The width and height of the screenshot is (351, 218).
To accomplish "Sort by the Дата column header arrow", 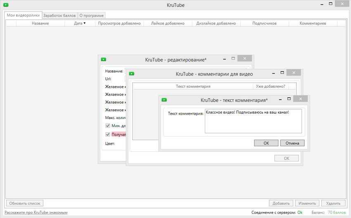I will [85, 24].
